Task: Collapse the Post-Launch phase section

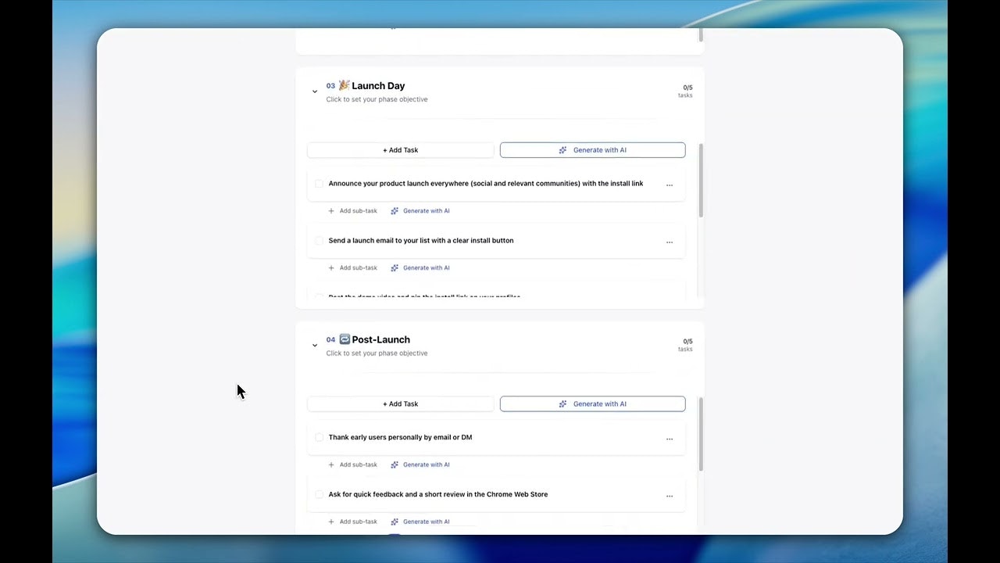Action: pos(315,346)
